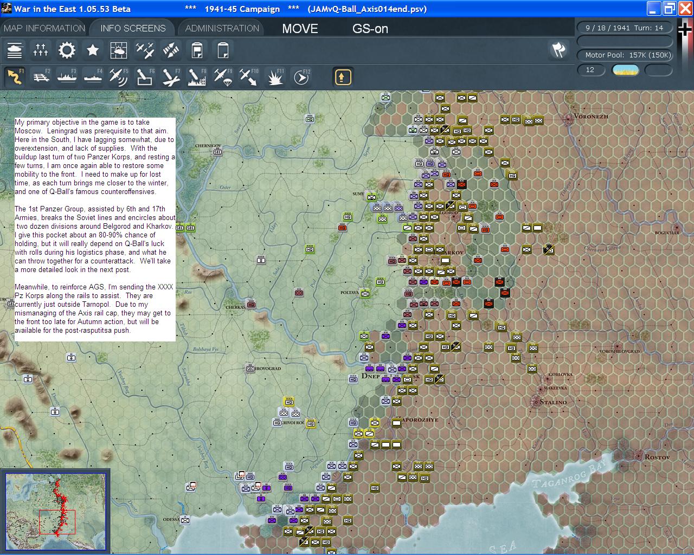The image size is (694, 555).
Task: Switch to the MAP INFORMATION tab
Action: tap(44, 28)
